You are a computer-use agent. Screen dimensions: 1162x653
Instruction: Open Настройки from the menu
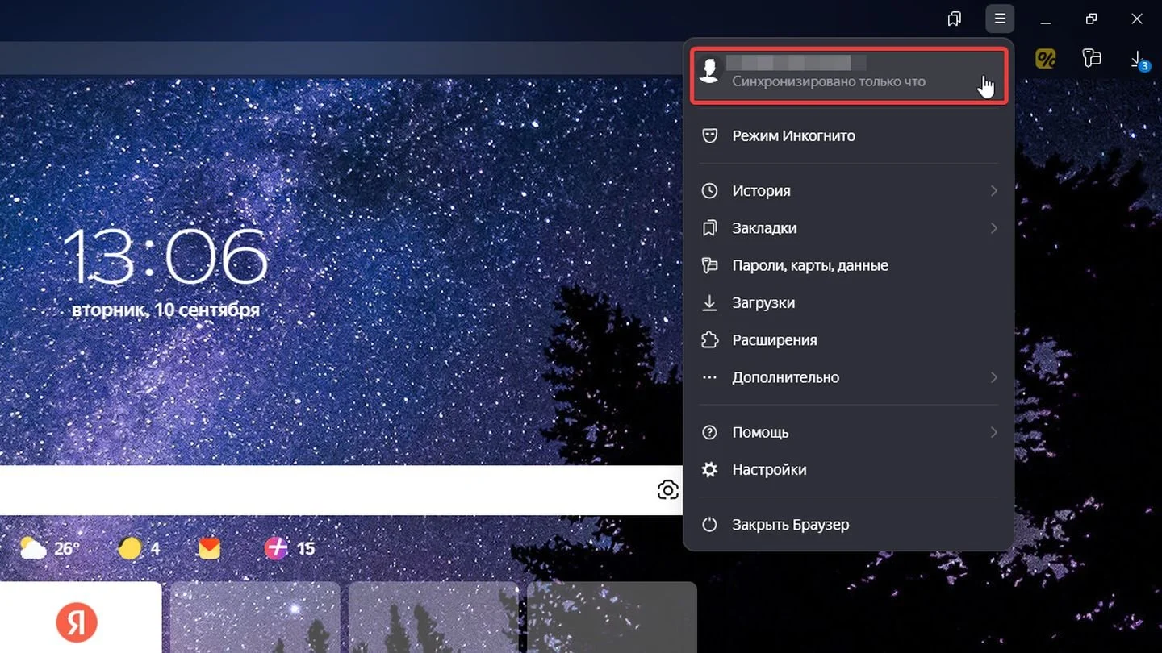point(848,470)
